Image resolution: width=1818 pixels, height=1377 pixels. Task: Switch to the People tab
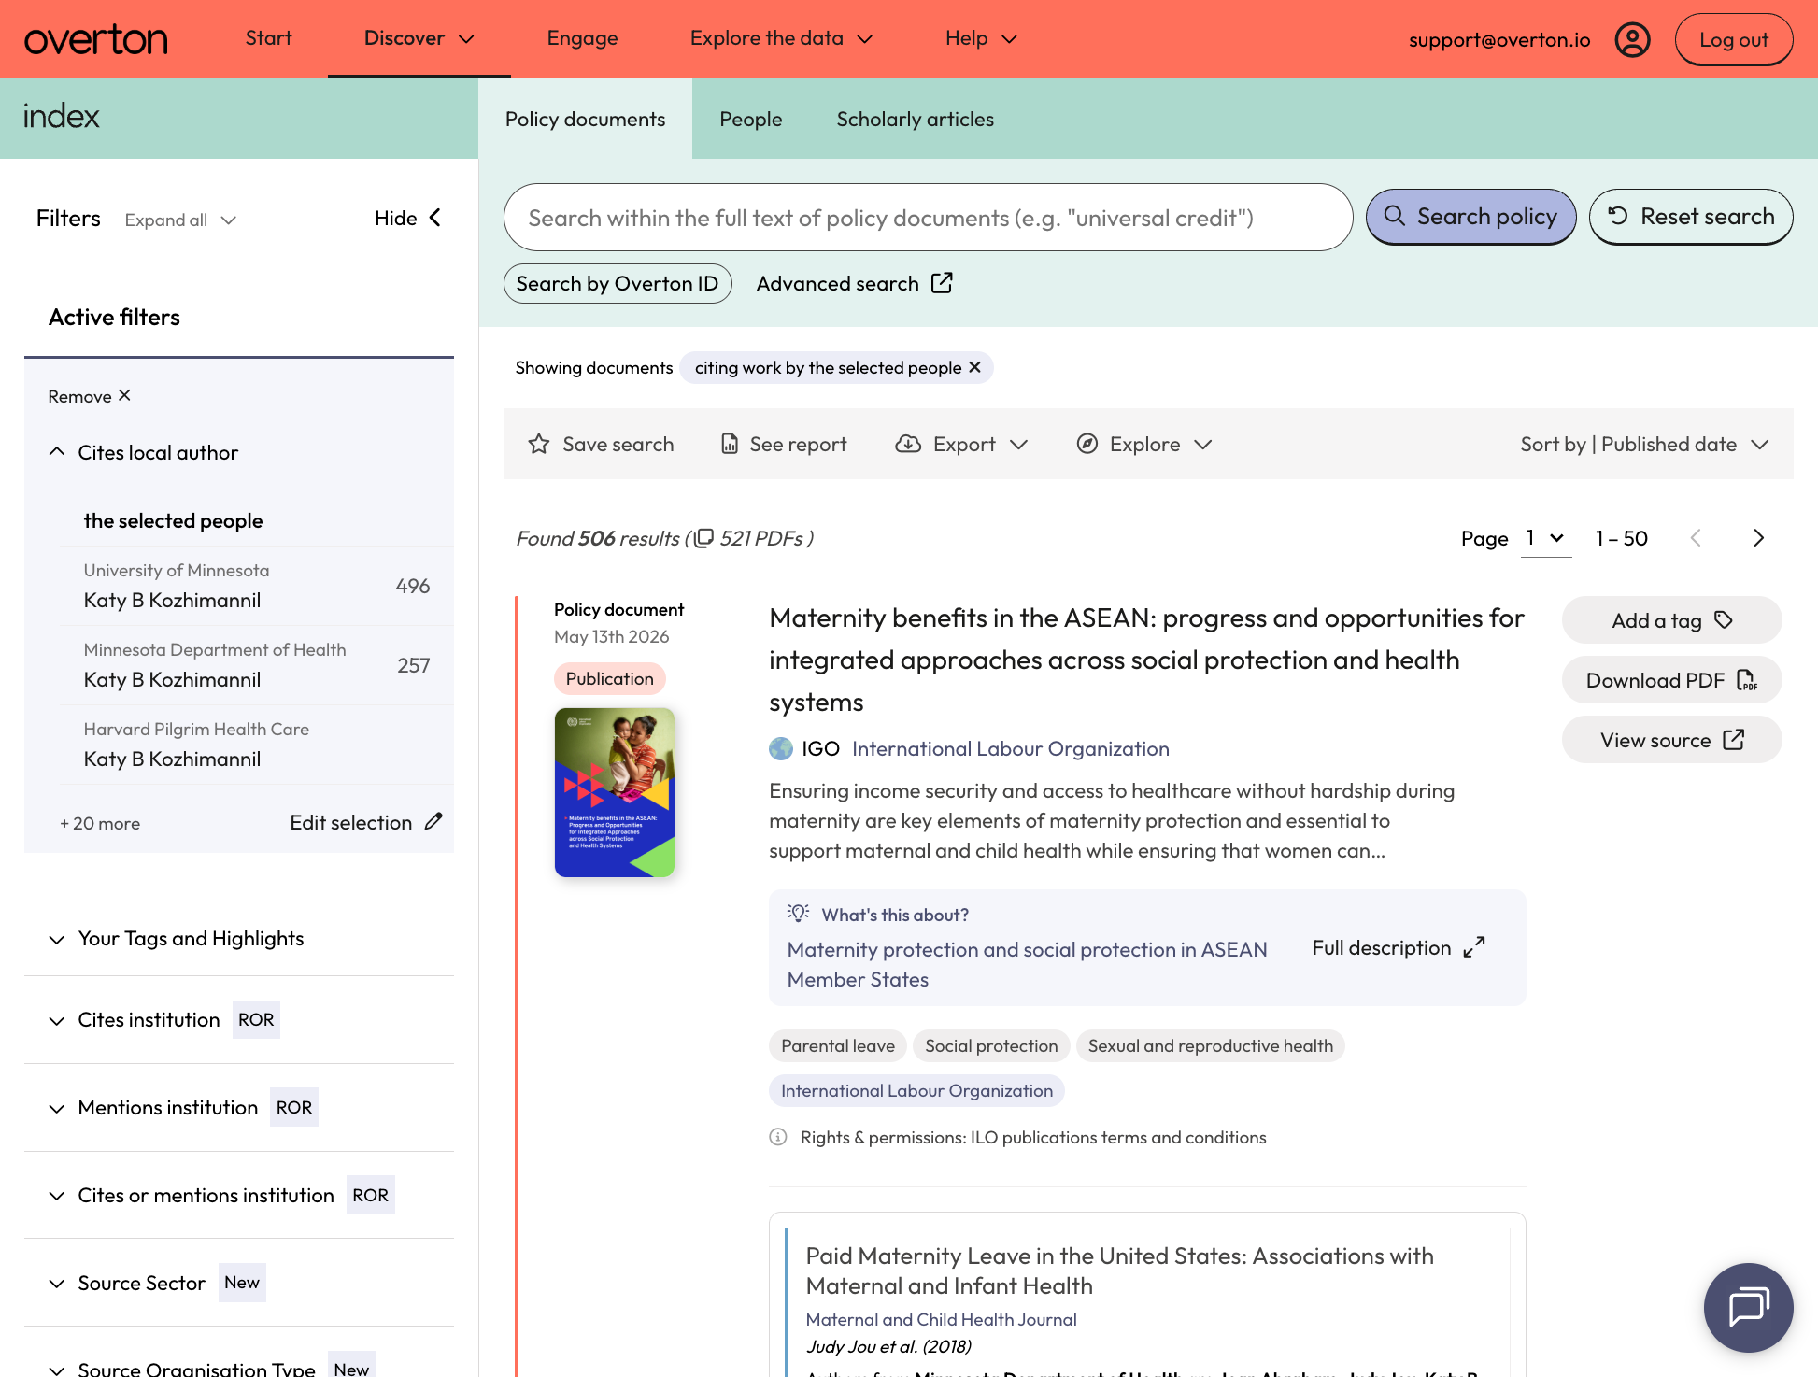click(x=750, y=119)
